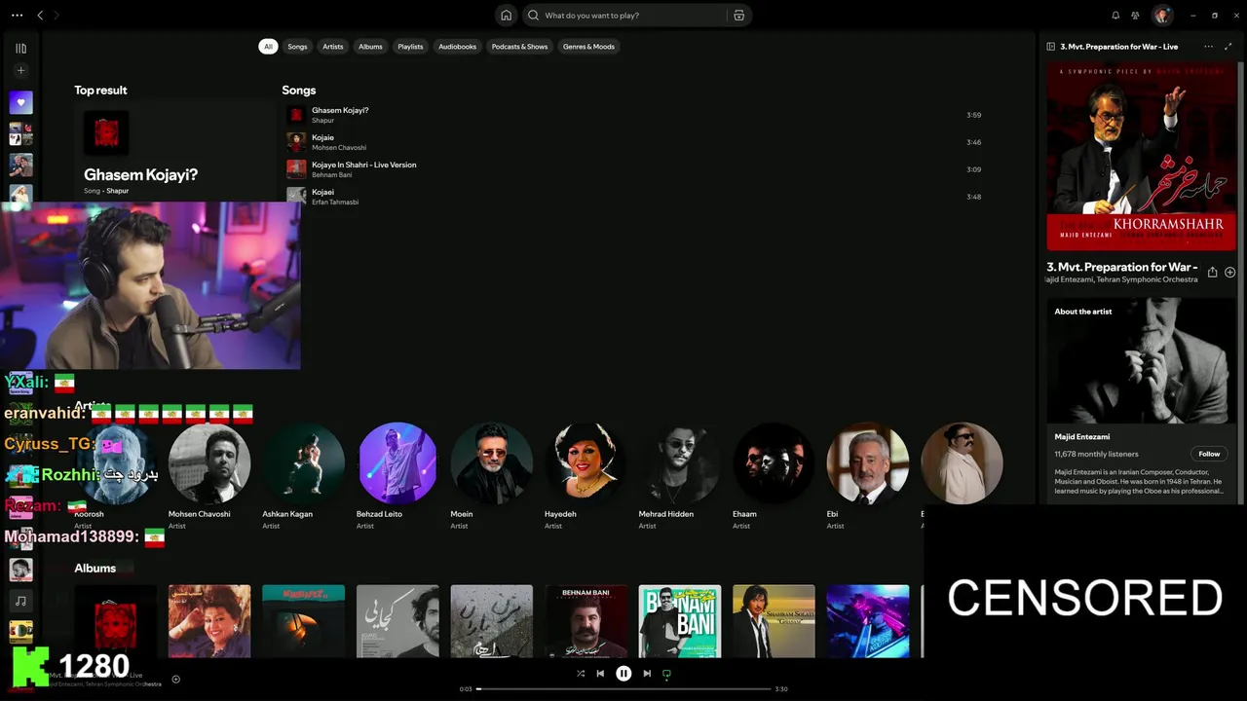Viewport: 1247px width, 701px height.
Task: Open the notifications bell
Action: click(x=1115, y=16)
